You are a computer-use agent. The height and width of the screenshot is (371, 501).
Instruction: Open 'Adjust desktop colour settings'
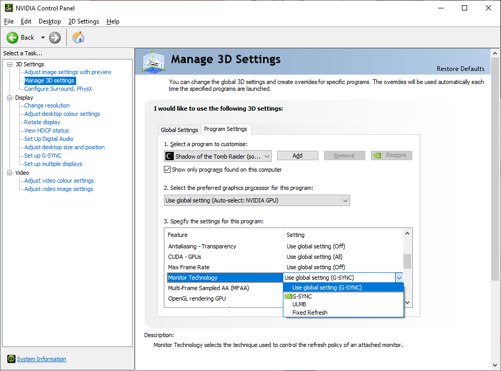pos(62,114)
